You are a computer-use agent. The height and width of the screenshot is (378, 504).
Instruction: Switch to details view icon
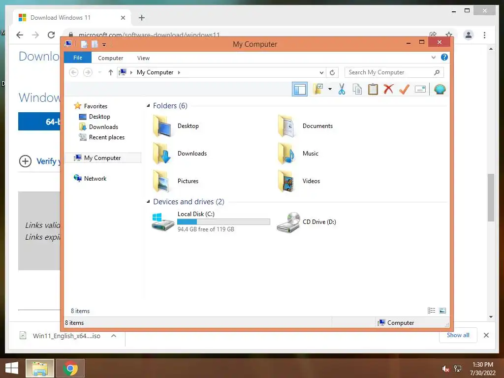coord(431,311)
